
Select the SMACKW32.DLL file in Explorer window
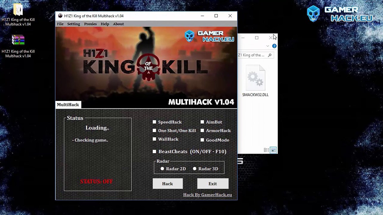(x=255, y=81)
